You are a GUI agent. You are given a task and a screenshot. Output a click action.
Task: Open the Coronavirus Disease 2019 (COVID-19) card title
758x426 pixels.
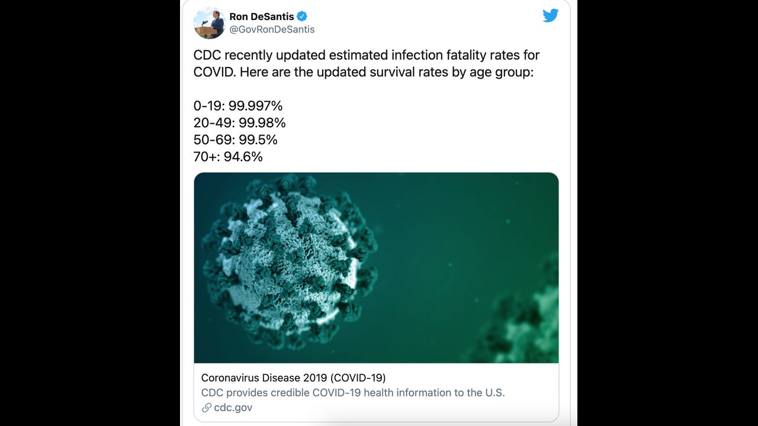point(293,377)
